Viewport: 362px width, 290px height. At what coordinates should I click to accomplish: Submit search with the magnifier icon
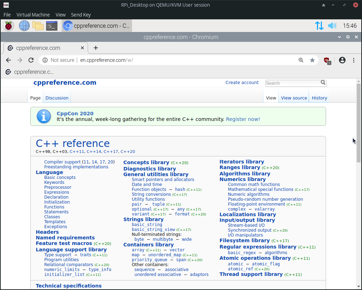tap(323, 83)
